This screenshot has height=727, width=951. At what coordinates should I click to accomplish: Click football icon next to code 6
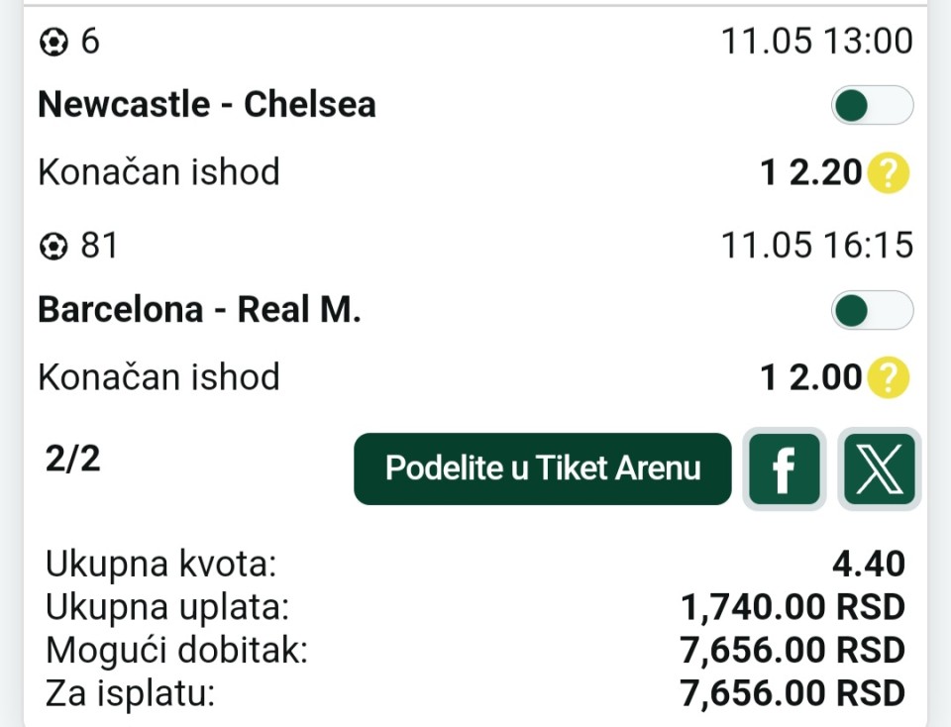pos(53,43)
